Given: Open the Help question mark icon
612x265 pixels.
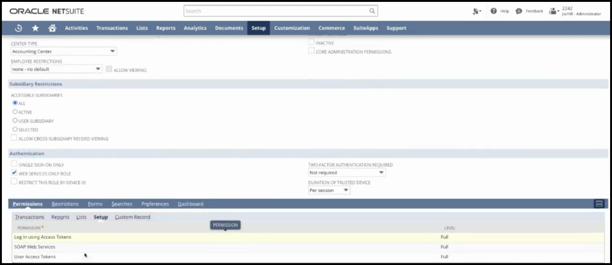Looking at the screenshot, I should [493, 11].
